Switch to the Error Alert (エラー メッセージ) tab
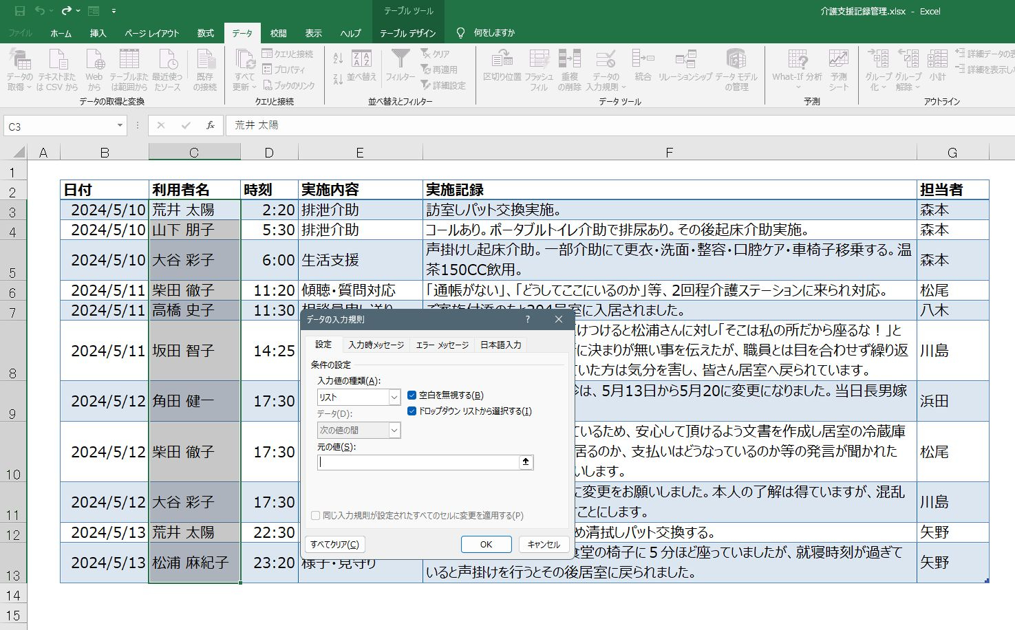This screenshot has width=1015, height=630. tap(442, 345)
